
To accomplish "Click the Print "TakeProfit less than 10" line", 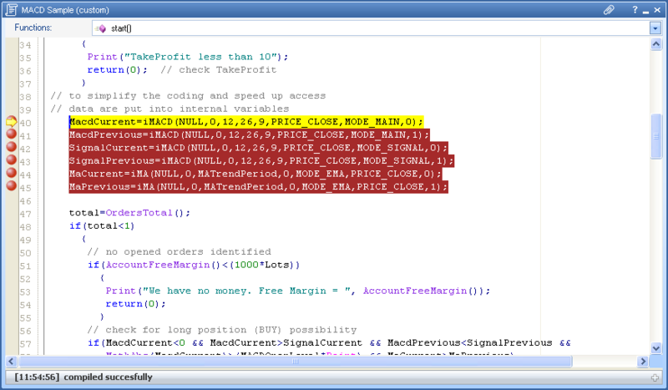I will 188,57.
